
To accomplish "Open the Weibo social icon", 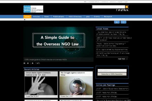I will point(122,10).
